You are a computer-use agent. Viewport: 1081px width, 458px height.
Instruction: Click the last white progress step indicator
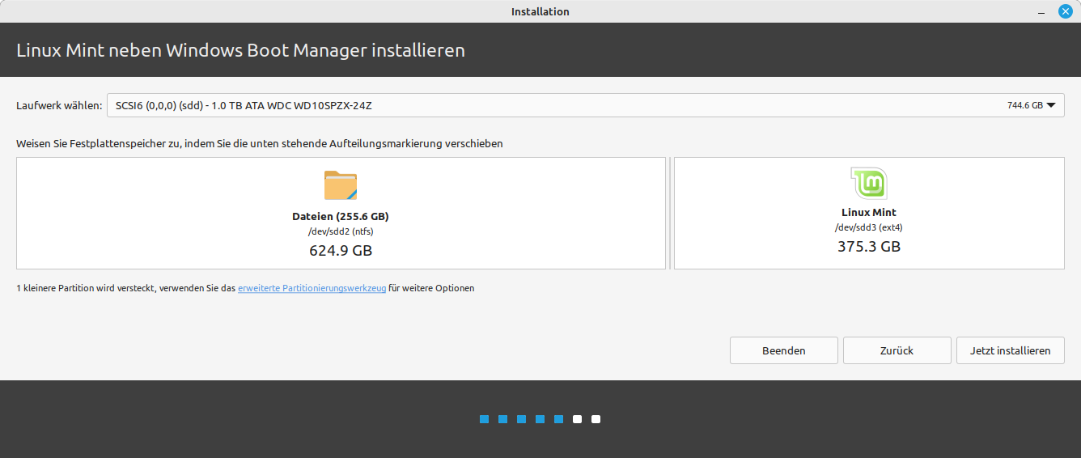596,419
